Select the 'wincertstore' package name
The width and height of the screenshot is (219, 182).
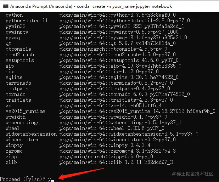point(22,140)
